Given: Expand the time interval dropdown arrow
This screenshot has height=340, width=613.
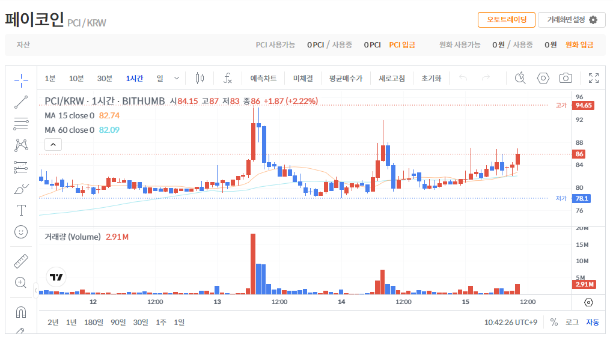Looking at the screenshot, I should [177, 78].
